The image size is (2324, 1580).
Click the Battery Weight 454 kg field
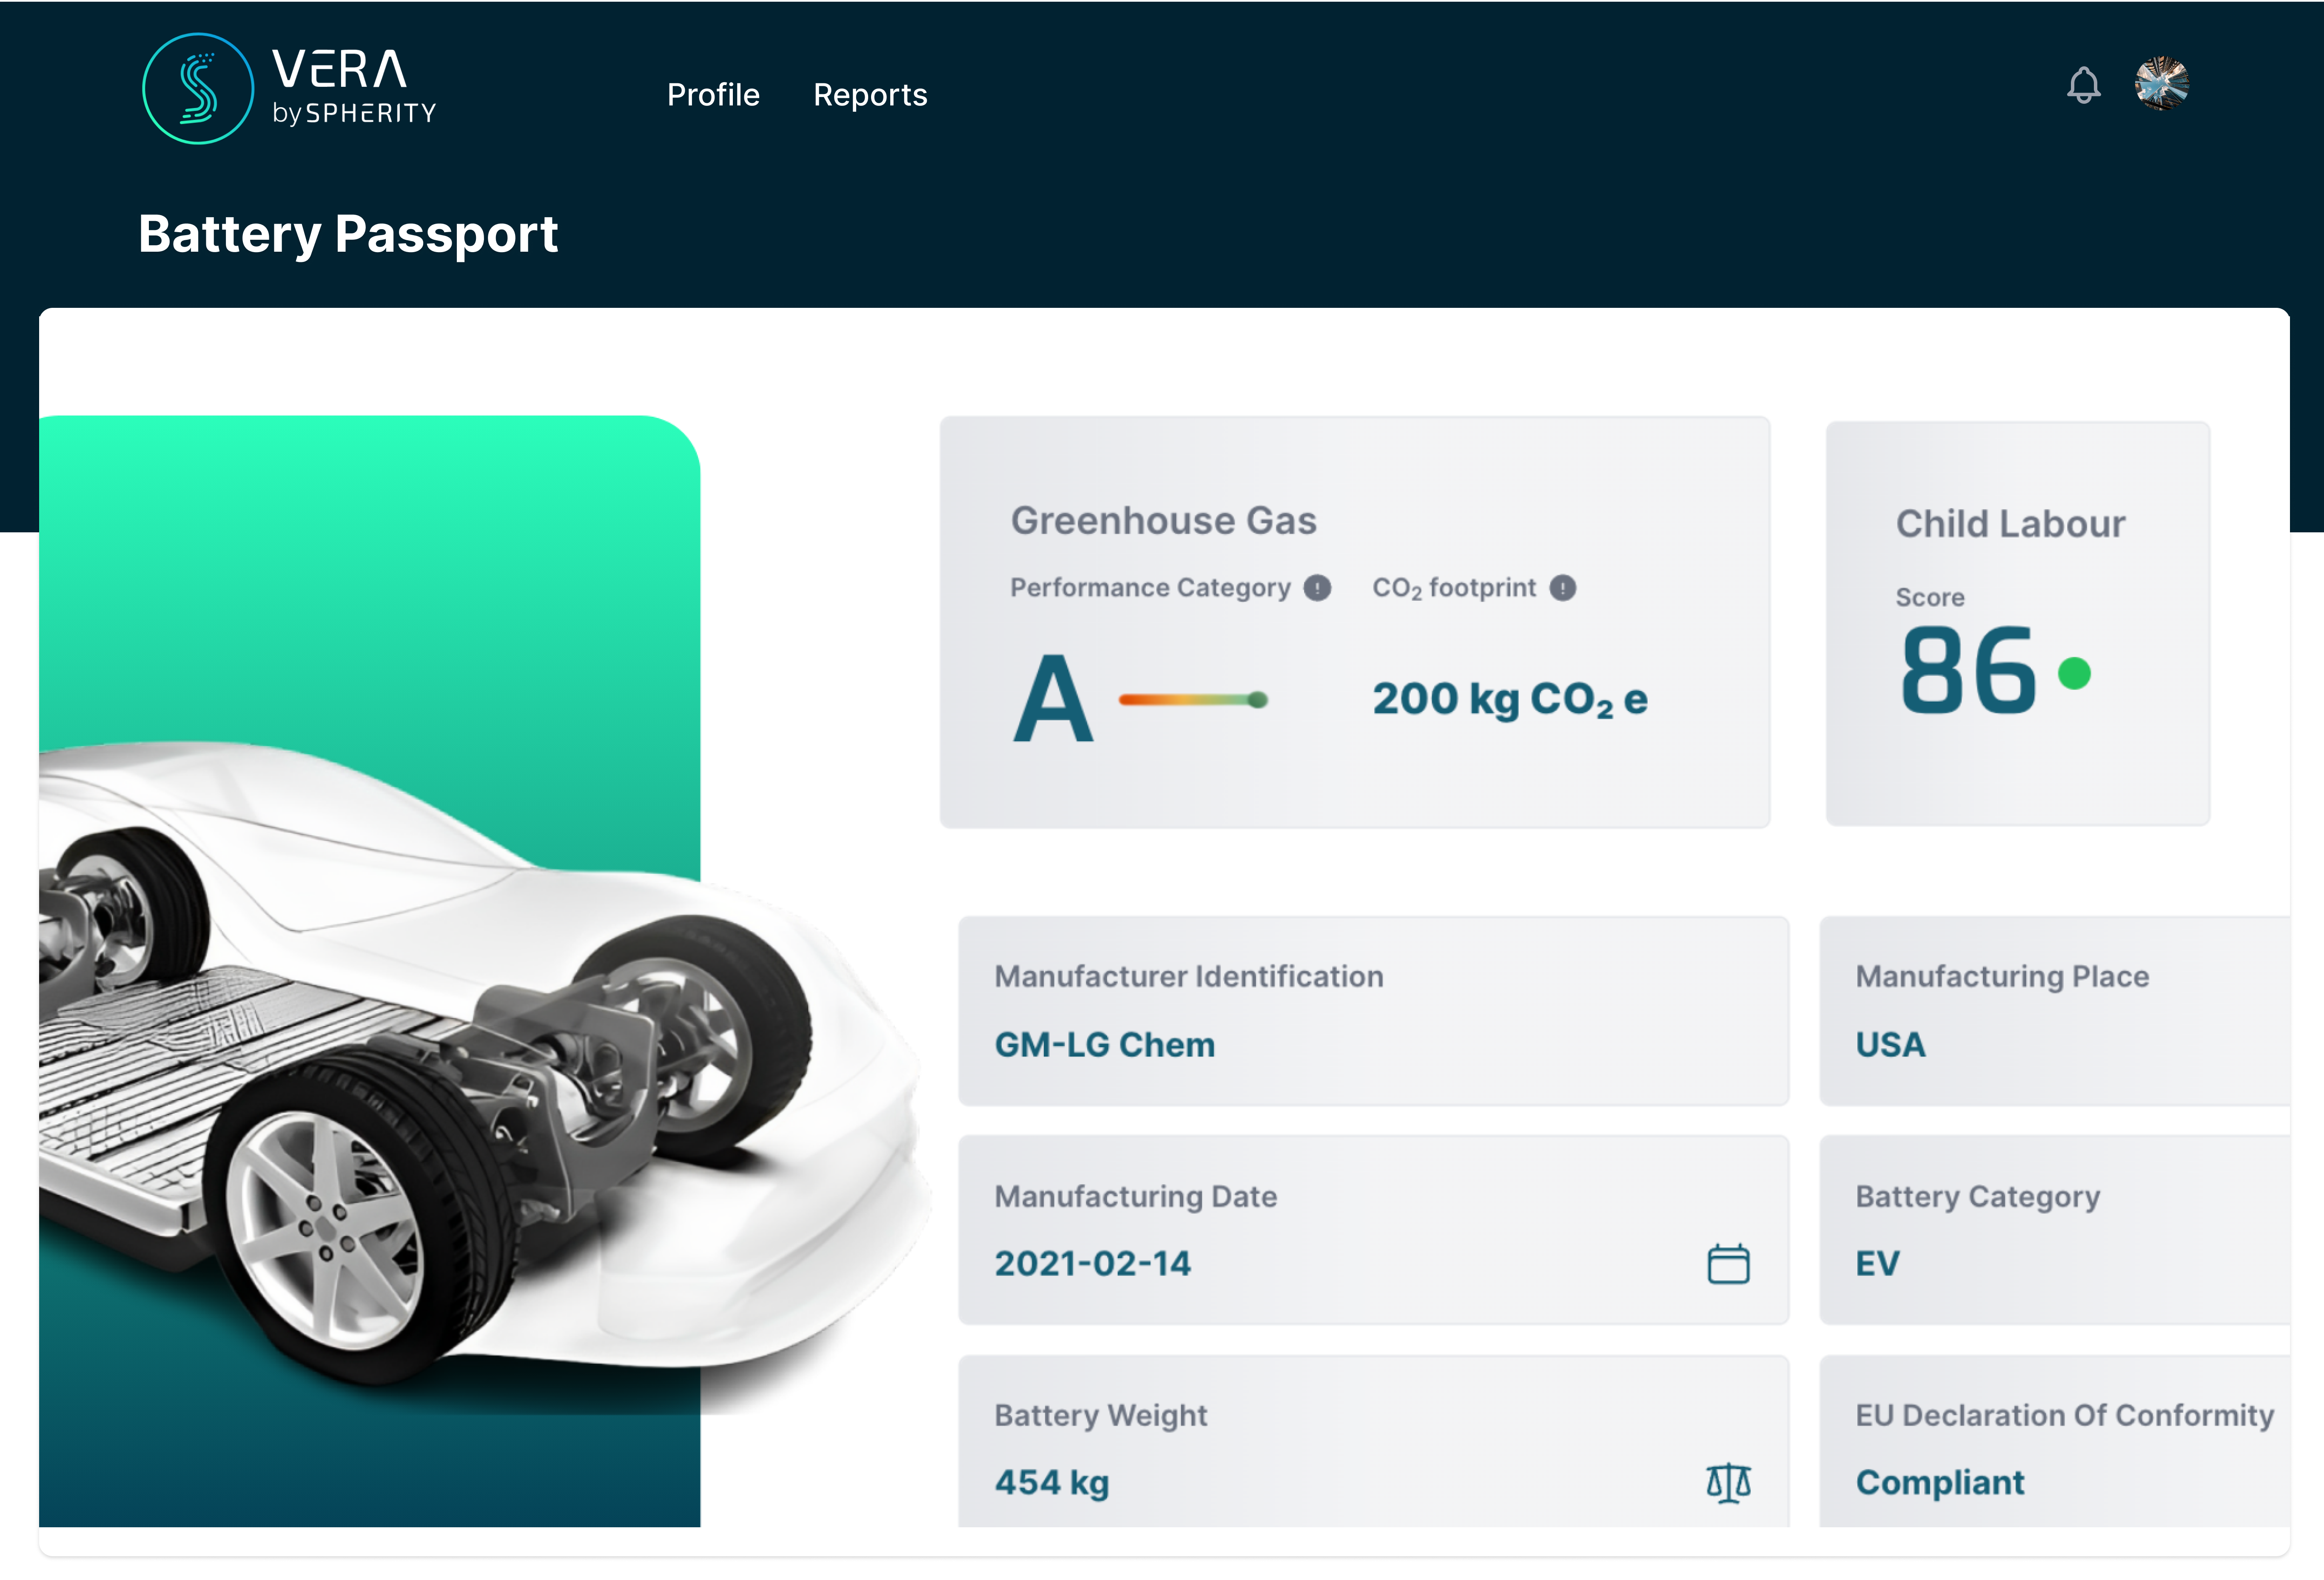point(1051,1483)
